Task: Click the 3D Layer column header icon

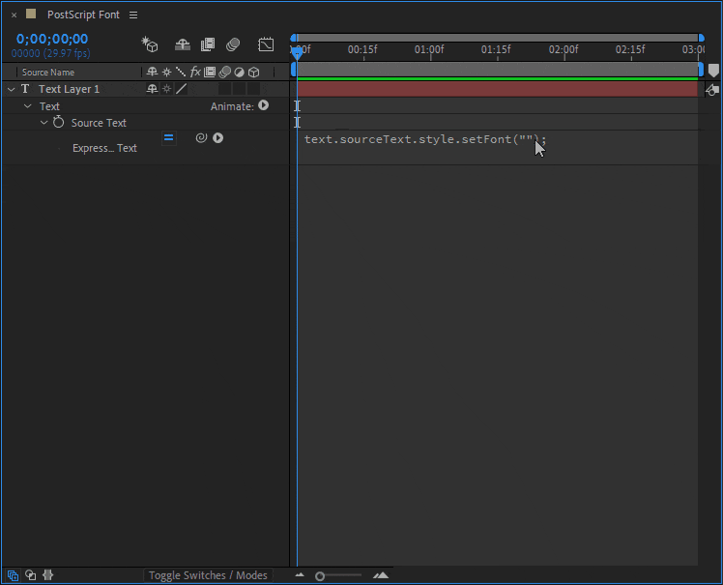Action: click(x=253, y=72)
